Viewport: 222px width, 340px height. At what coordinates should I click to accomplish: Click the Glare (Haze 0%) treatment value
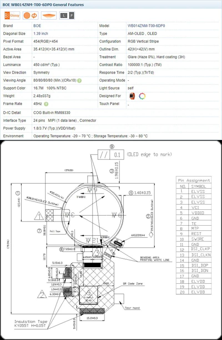point(156,57)
